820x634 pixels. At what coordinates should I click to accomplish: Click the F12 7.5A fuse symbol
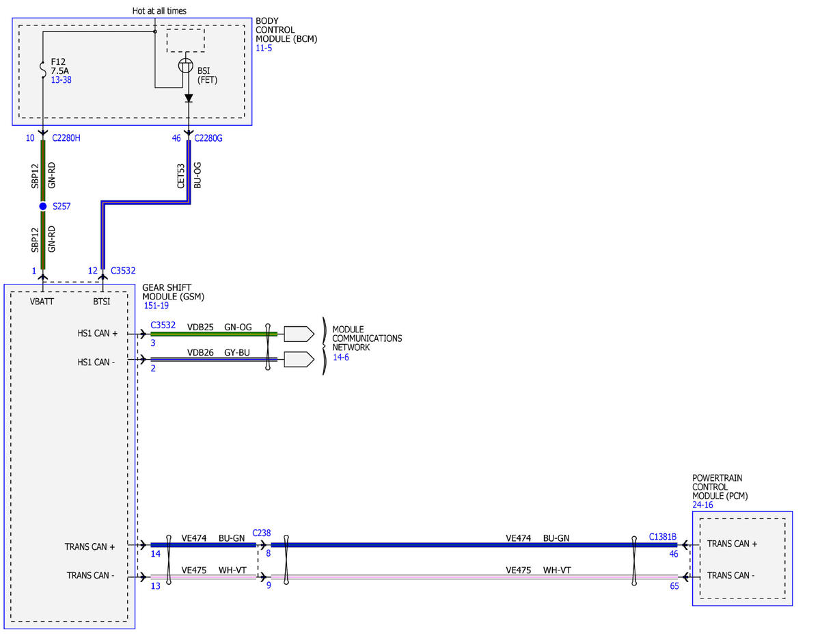(42, 69)
